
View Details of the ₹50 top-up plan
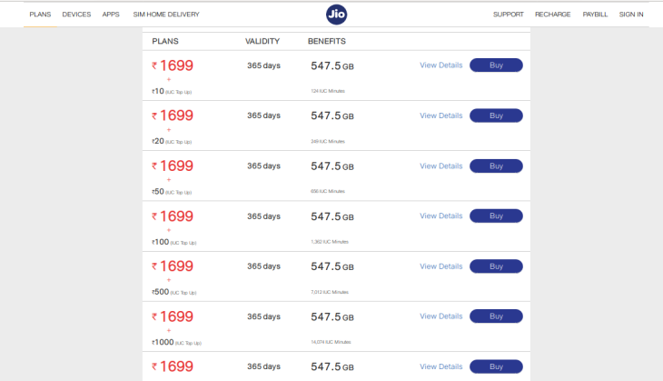[x=441, y=165]
